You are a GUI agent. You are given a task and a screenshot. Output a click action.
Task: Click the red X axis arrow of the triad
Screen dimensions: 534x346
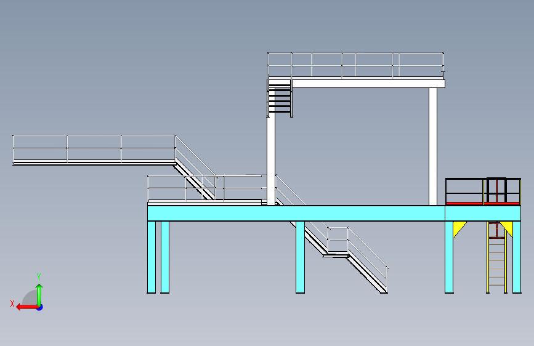click(27, 307)
